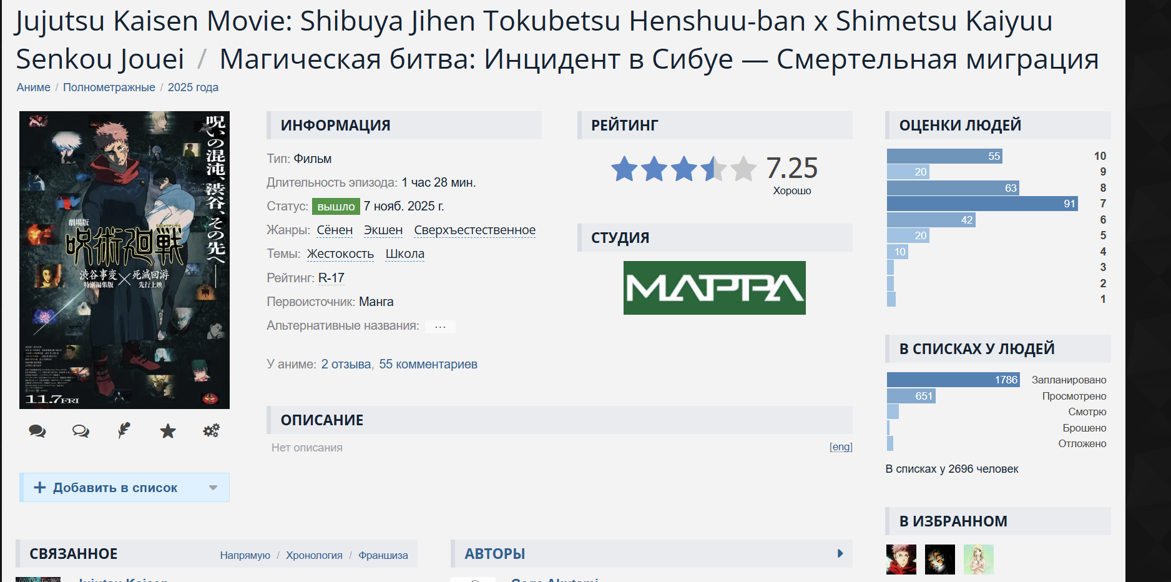Open the 2025 года breadcrumb link

pyautogui.click(x=193, y=87)
